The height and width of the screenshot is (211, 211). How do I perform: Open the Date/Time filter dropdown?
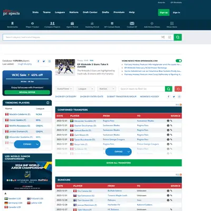(x=64, y=89)
